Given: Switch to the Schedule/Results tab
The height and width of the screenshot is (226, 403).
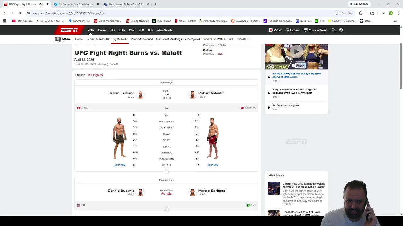Looking at the screenshot, I should 98,39.
